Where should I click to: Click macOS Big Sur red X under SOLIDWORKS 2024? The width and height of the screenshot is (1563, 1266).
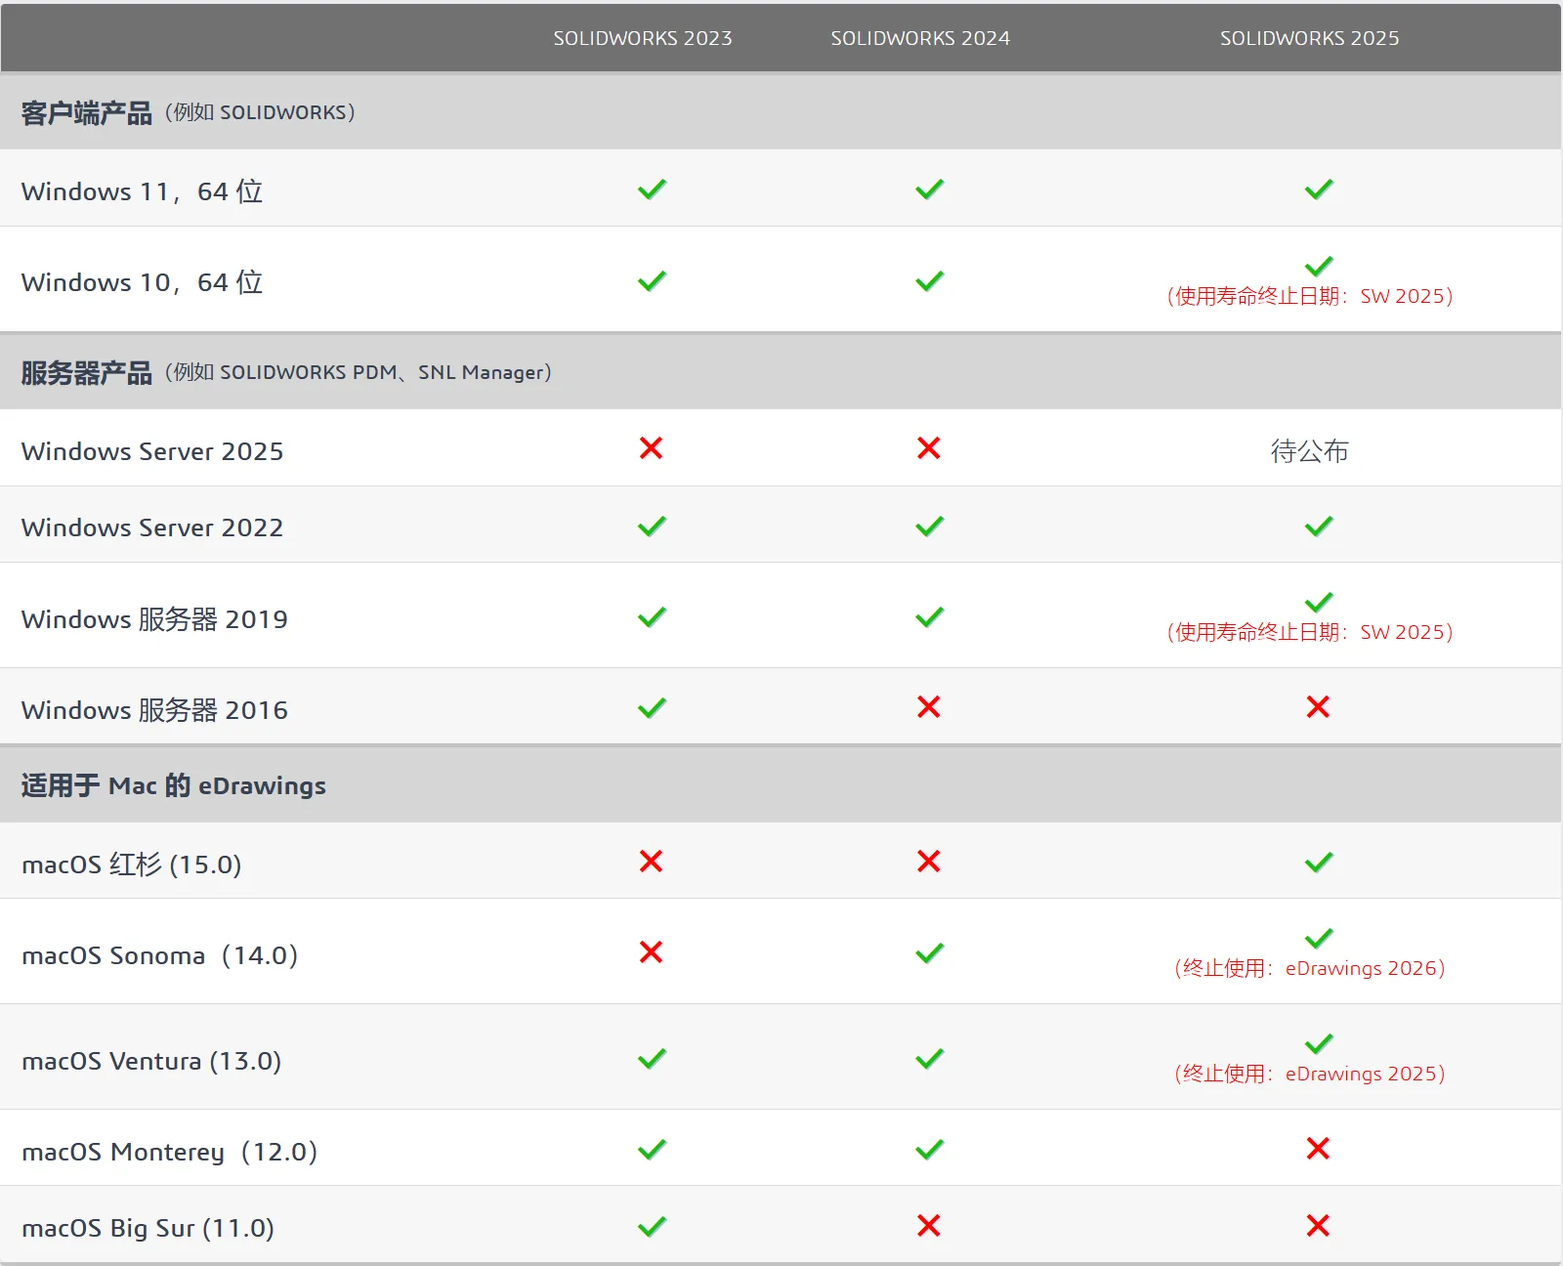point(928,1226)
